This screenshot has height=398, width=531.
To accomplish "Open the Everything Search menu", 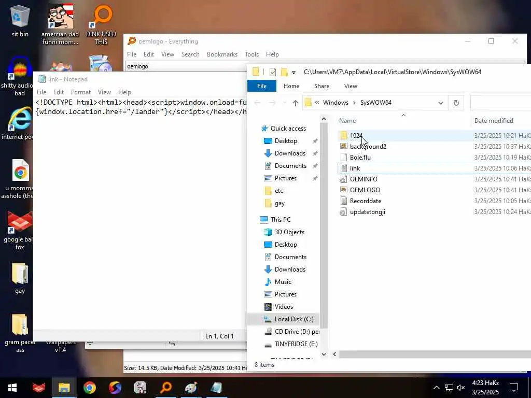I will point(190,54).
